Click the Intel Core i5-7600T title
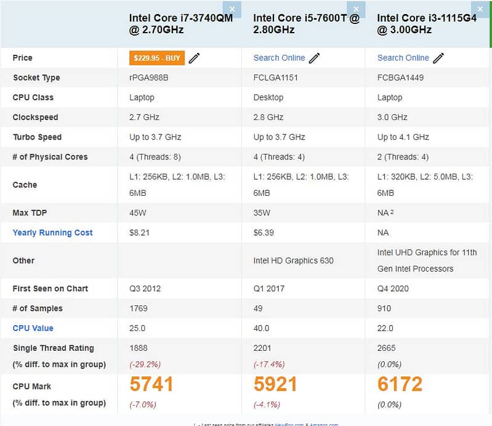The width and height of the screenshot is (492, 426). tap(306, 24)
